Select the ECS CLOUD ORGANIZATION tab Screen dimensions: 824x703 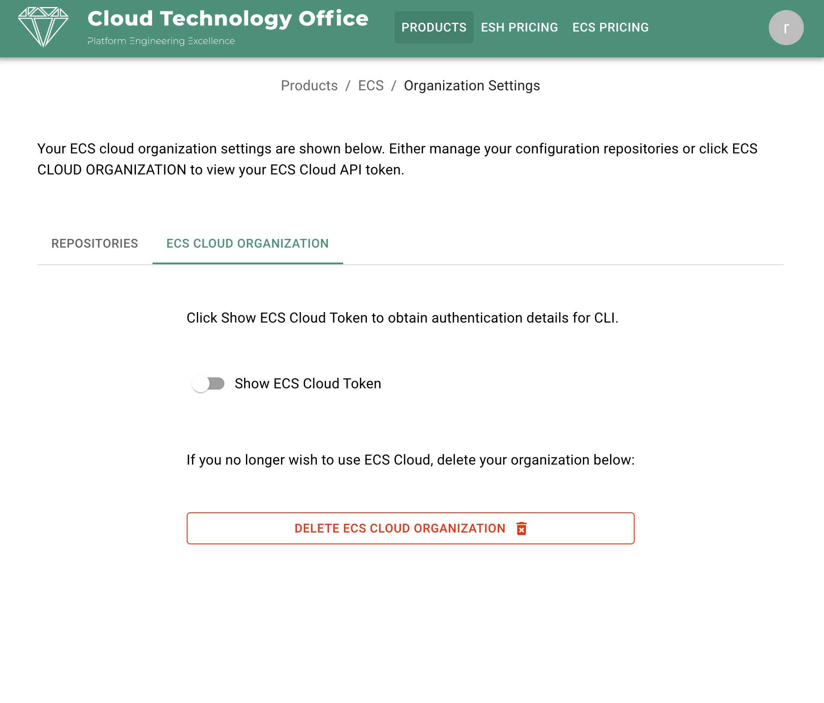[x=248, y=244]
